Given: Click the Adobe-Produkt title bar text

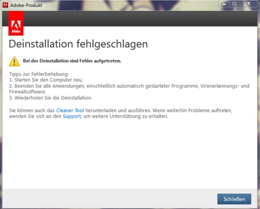Looking at the screenshot, I should [26, 5].
